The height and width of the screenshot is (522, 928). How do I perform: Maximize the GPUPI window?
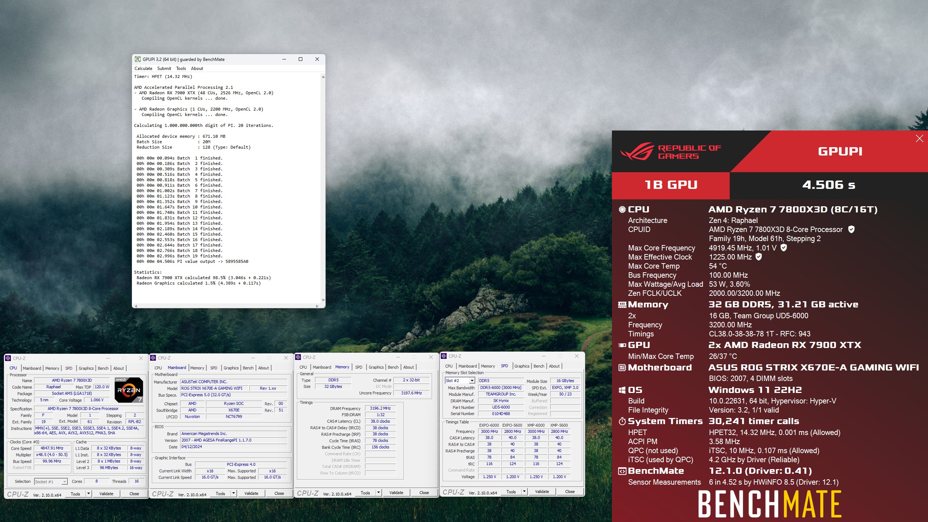click(x=301, y=59)
